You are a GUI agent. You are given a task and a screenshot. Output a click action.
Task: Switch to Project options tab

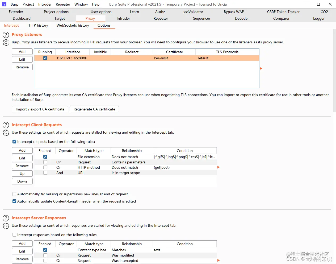click(x=56, y=12)
